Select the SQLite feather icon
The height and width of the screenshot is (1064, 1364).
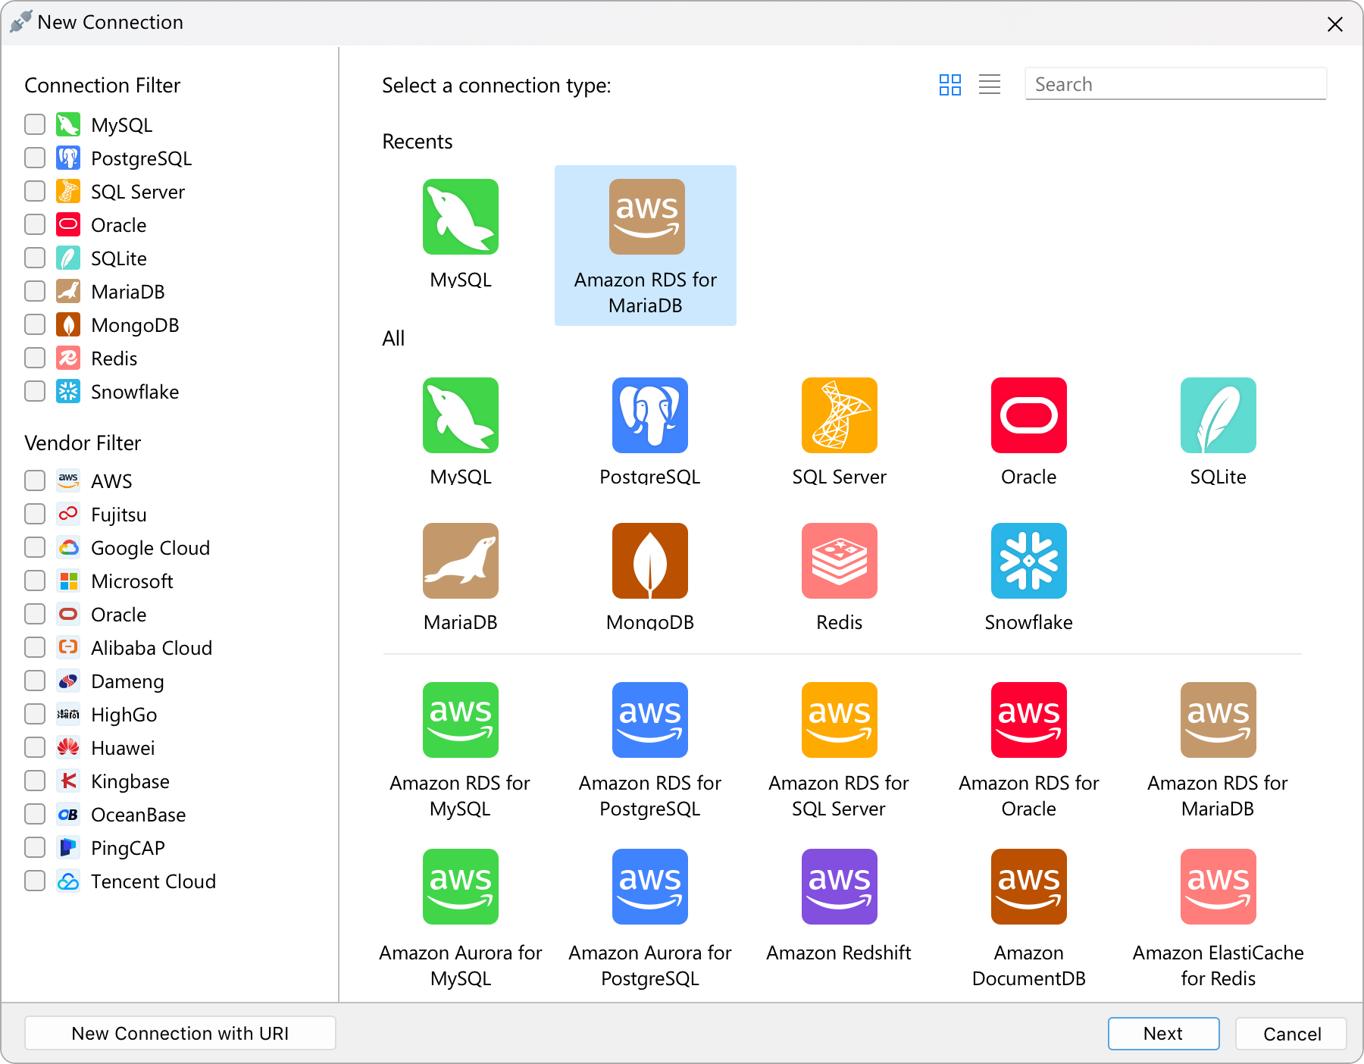[x=1218, y=415]
